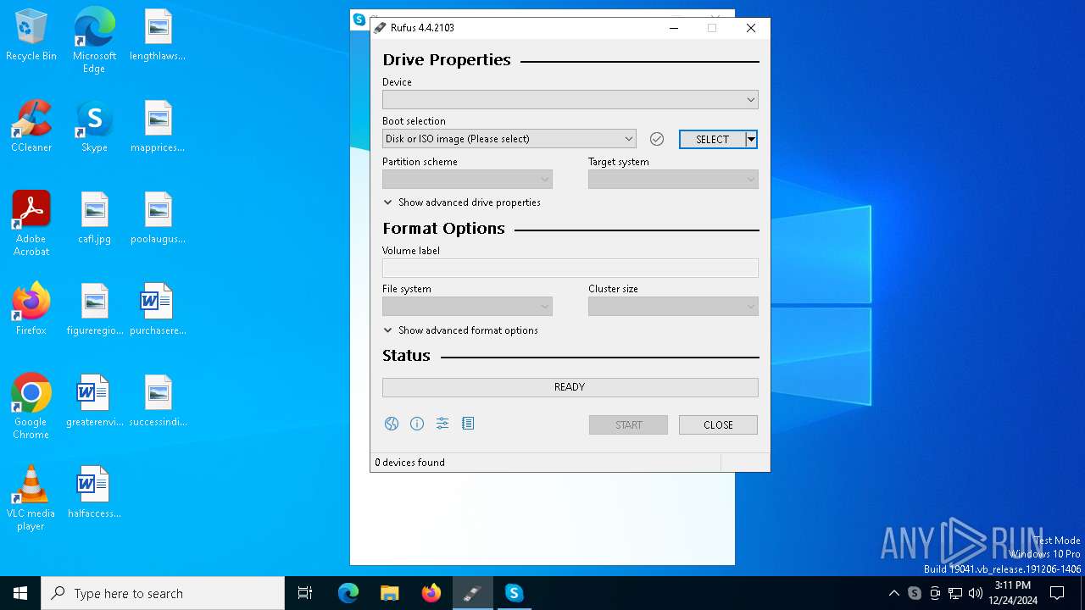Select the figureregio image file on desktop
Screen dimensions: 1085x610
point(94,310)
